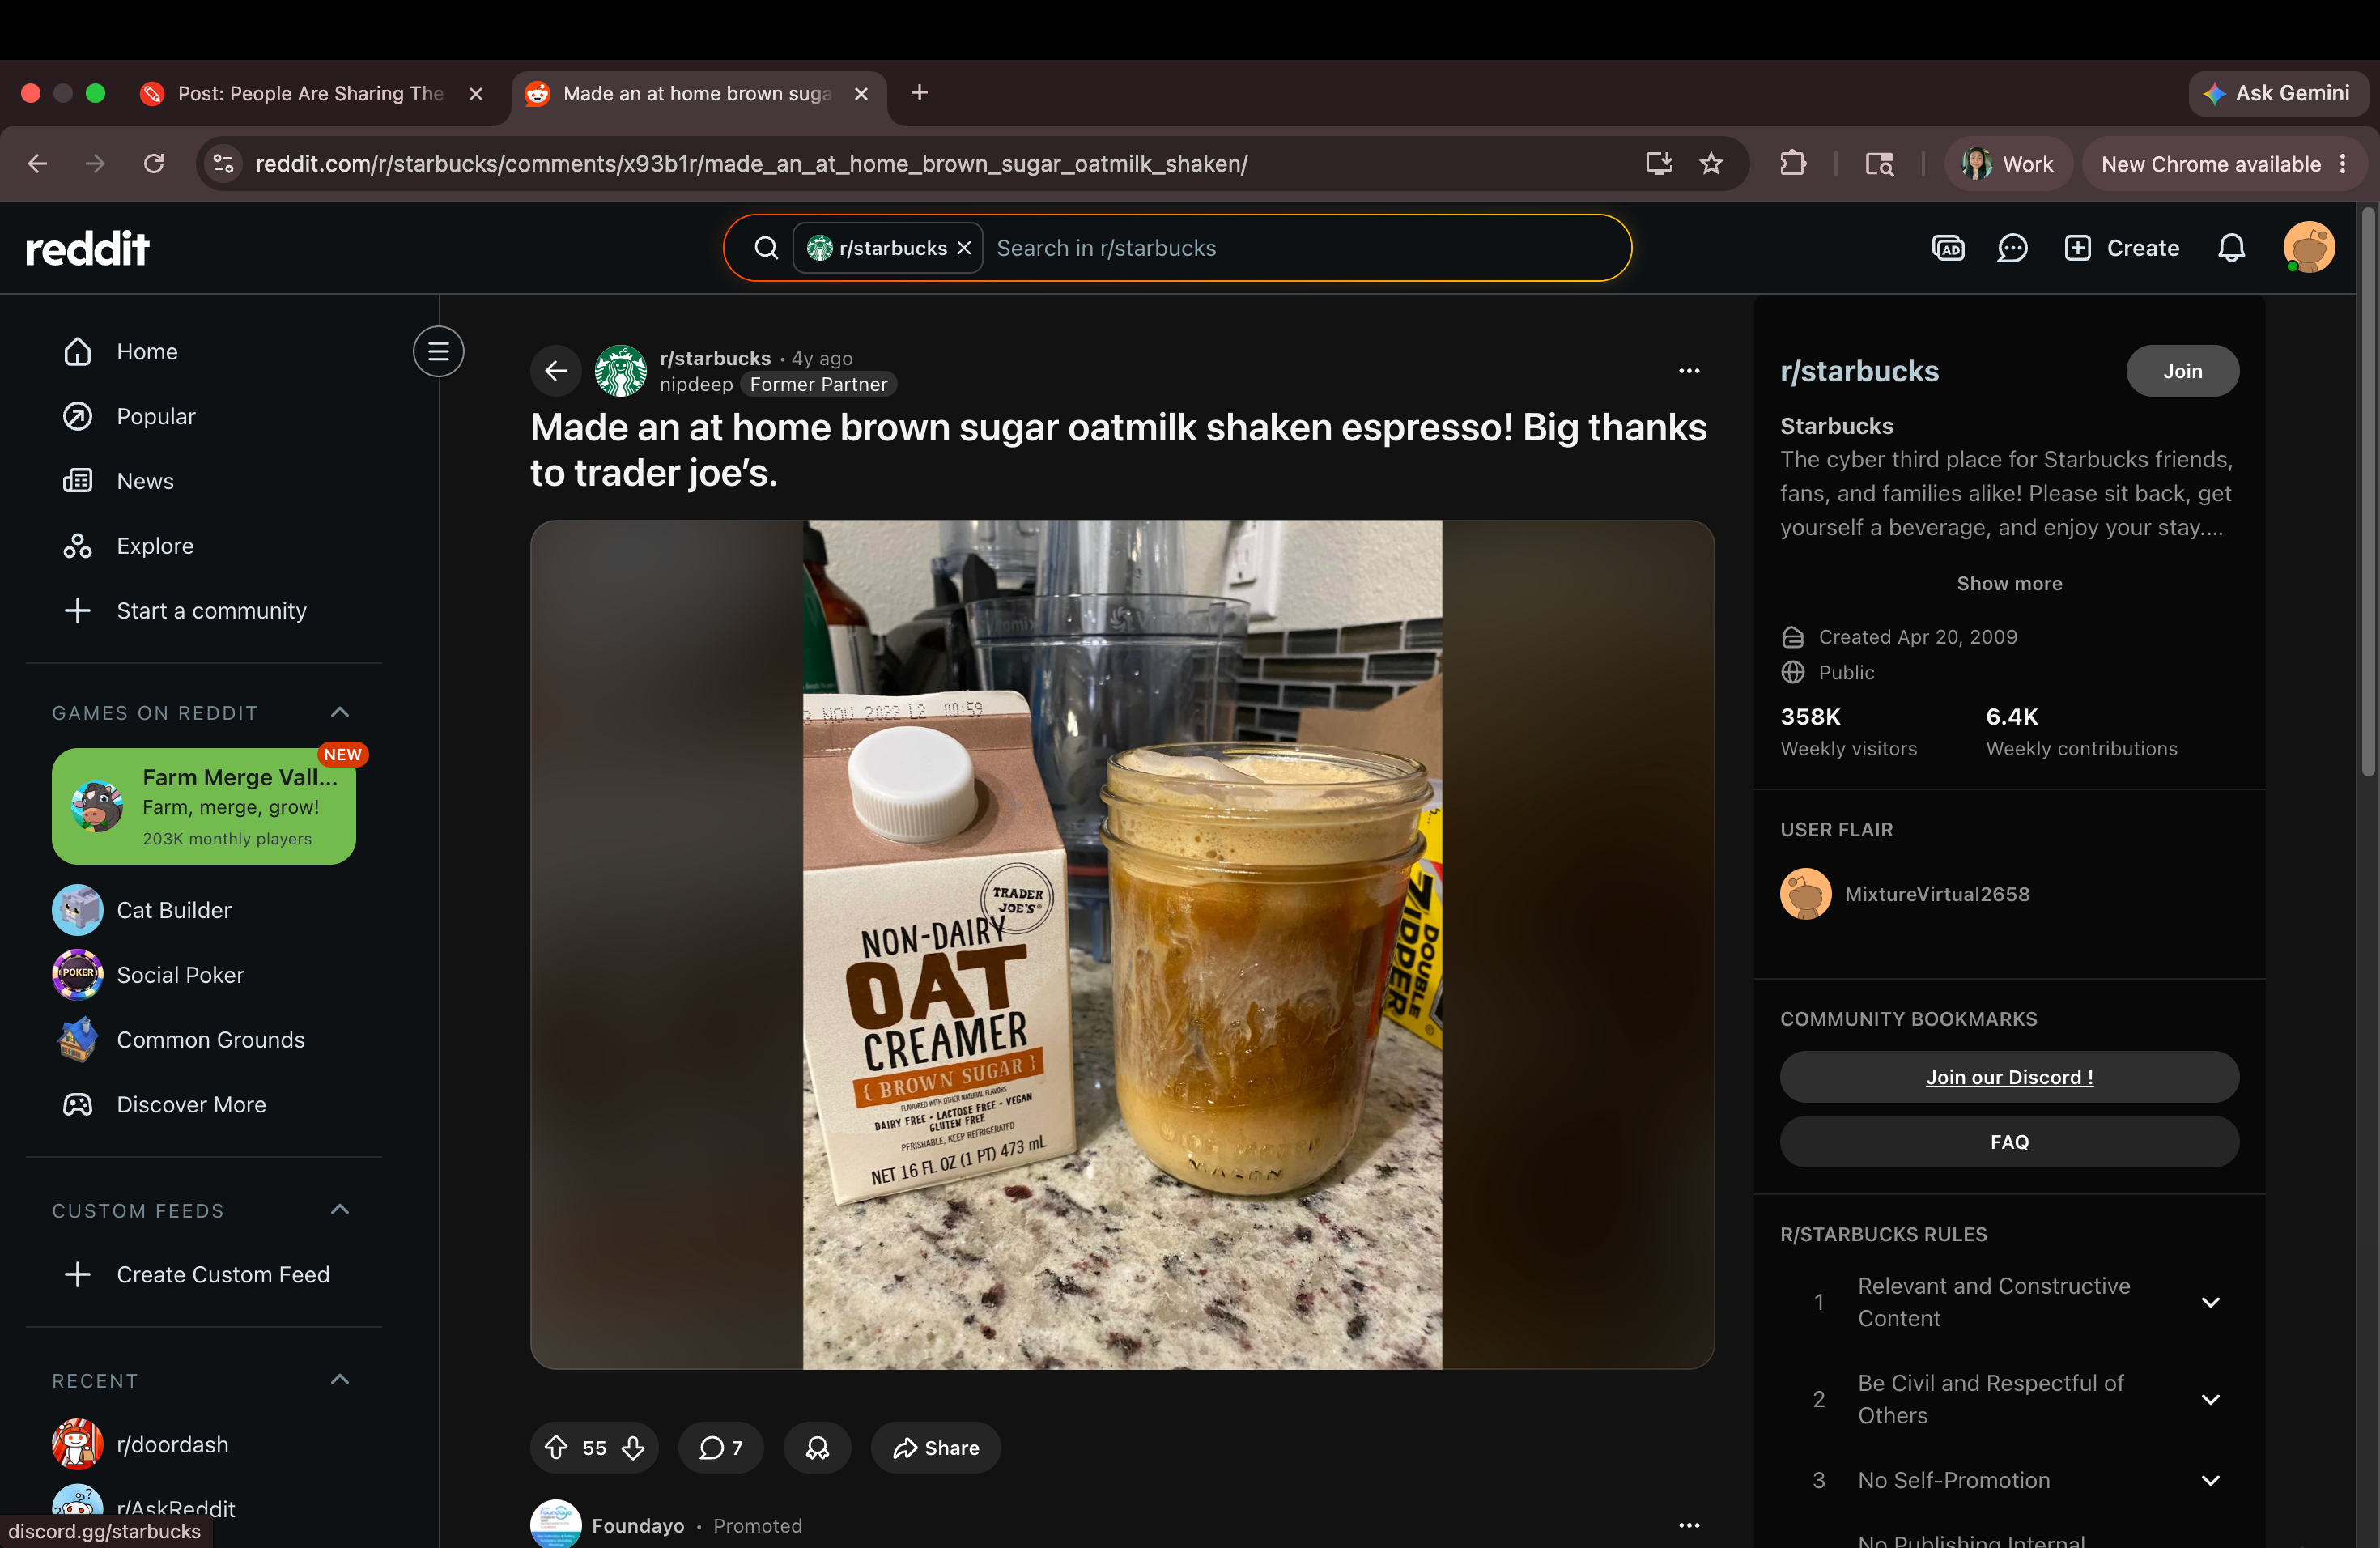Open the Reddit advertise icon

(1948, 248)
